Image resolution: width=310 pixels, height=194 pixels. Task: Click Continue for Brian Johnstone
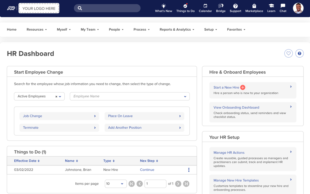pos(147,170)
